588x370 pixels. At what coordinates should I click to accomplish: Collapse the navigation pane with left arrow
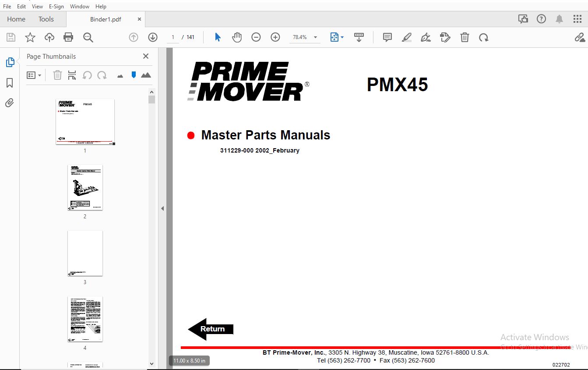[162, 209]
